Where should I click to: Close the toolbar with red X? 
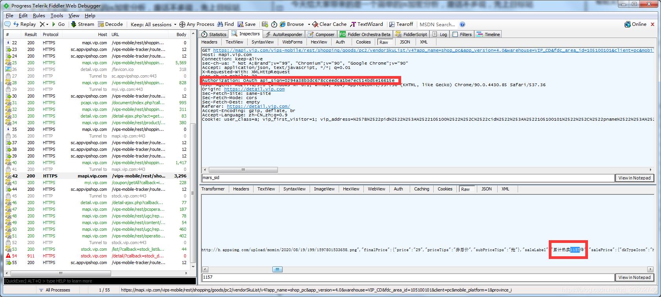(x=652, y=24)
